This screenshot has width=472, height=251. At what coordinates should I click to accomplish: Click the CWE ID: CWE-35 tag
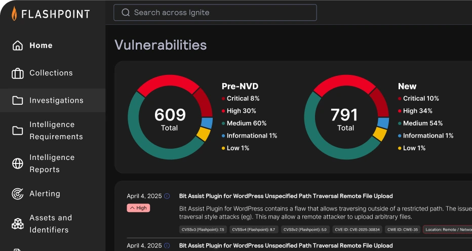click(x=403, y=230)
